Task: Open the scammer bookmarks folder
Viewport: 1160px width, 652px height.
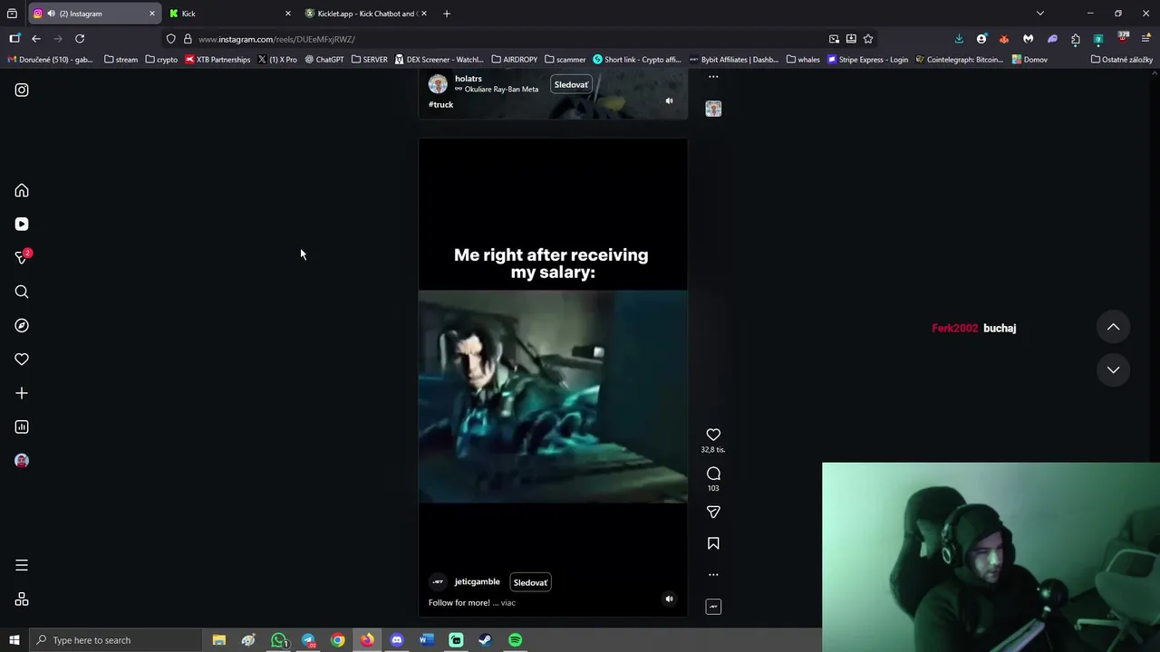Action: pyautogui.click(x=565, y=60)
